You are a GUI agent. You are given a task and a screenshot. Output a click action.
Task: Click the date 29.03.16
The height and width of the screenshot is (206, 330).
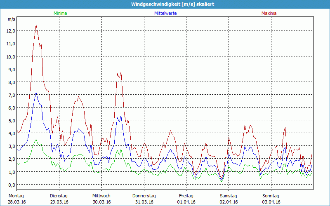point(59,202)
